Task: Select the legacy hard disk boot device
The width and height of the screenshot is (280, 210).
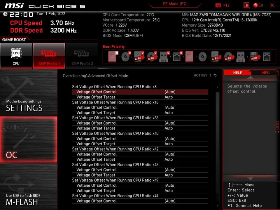Action: 189,57
